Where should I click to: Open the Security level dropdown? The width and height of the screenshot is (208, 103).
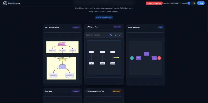click(x=175, y=3)
